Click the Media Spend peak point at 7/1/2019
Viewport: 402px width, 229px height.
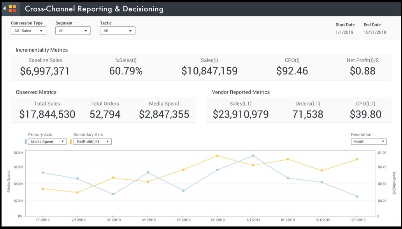tap(253, 156)
